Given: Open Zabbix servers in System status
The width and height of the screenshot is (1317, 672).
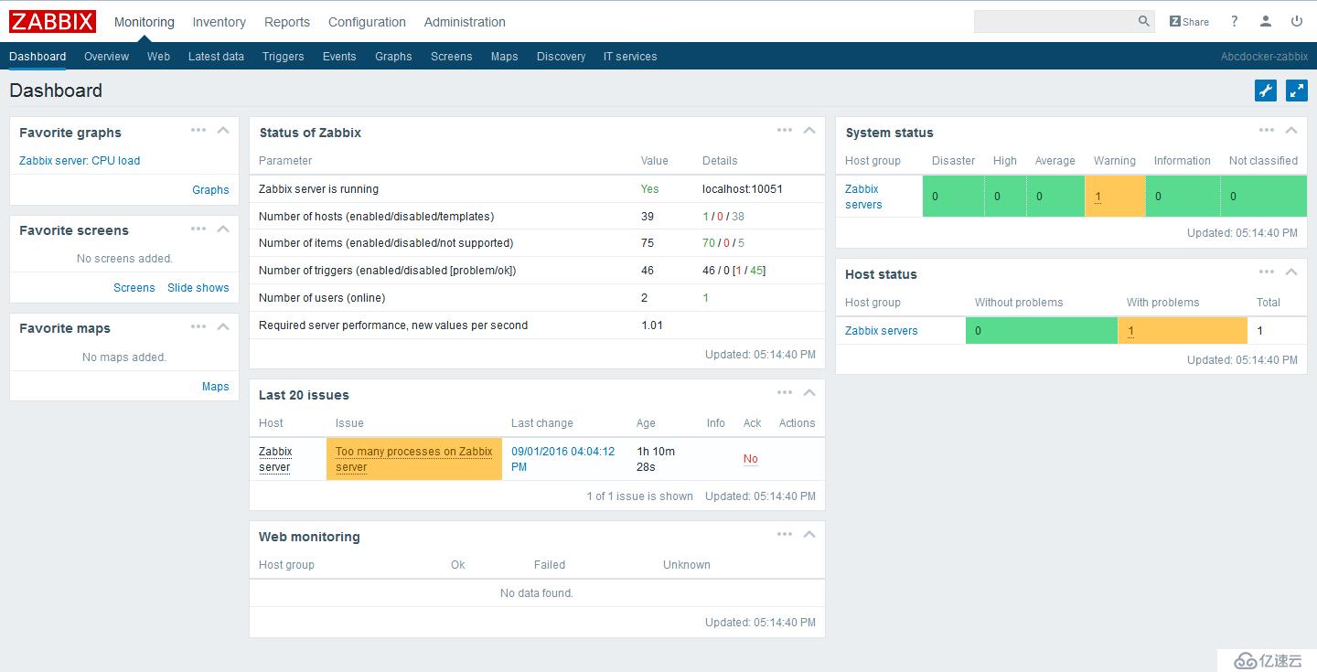Looking at the screenshot, I should point(863,197).
